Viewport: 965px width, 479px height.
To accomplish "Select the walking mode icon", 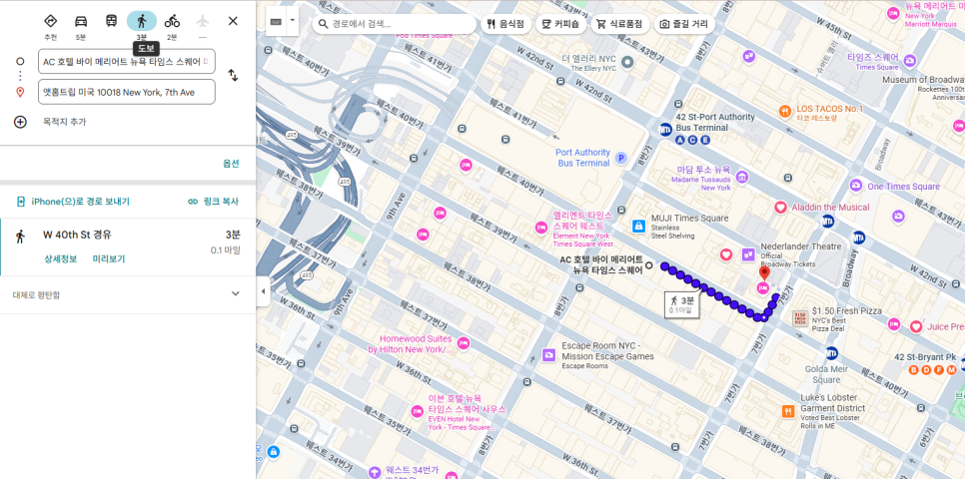I will [x=142, y=21].
